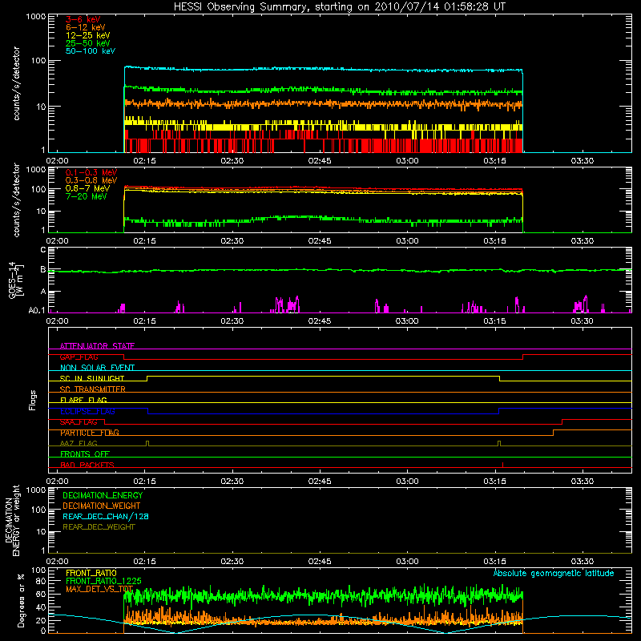Select the "GAP_FLAG" label
Image resolution: width=641 pixels, height=641 pixels.
coord(79,357)
